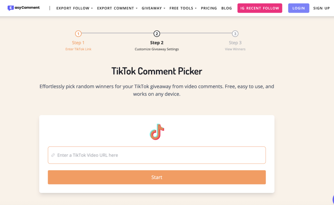Click the step 3 circle indicator
The width and height of the screenshot is (334, 205).
[x=235, y=34]
